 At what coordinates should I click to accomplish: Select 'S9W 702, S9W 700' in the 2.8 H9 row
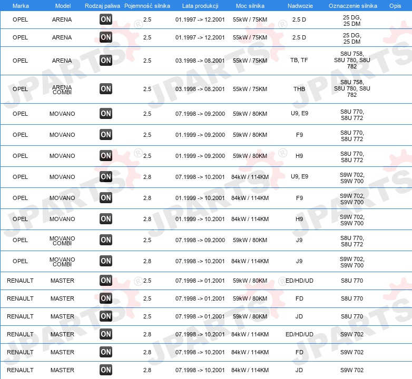(x=352, y=220)
